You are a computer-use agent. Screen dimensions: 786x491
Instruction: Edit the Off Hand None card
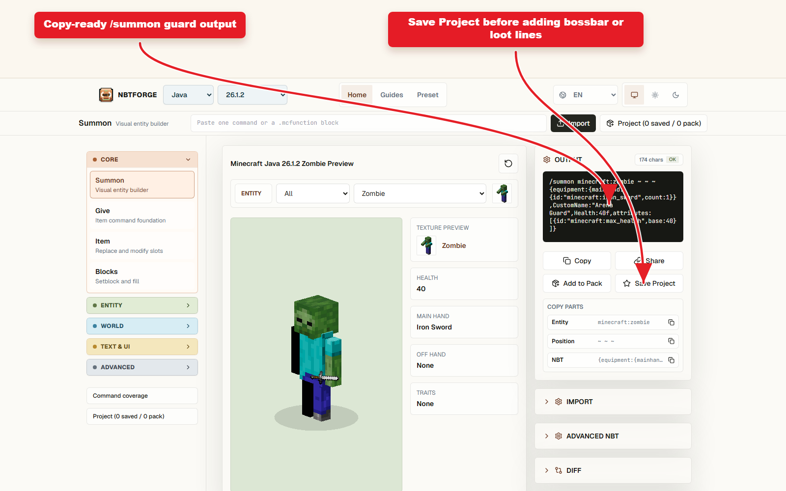(464, 360)
